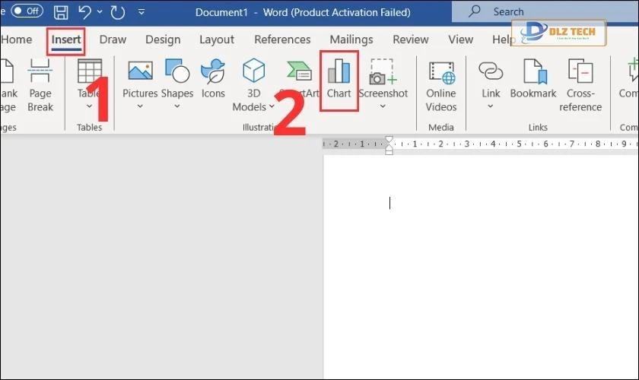Click the Page Break icon

pyautogui.click(x=40, y=74)
